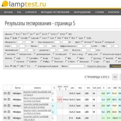Viewport: 121px width, 121px height.
Task: Tick the диммируемая checkbox
Action: [35, 54]
